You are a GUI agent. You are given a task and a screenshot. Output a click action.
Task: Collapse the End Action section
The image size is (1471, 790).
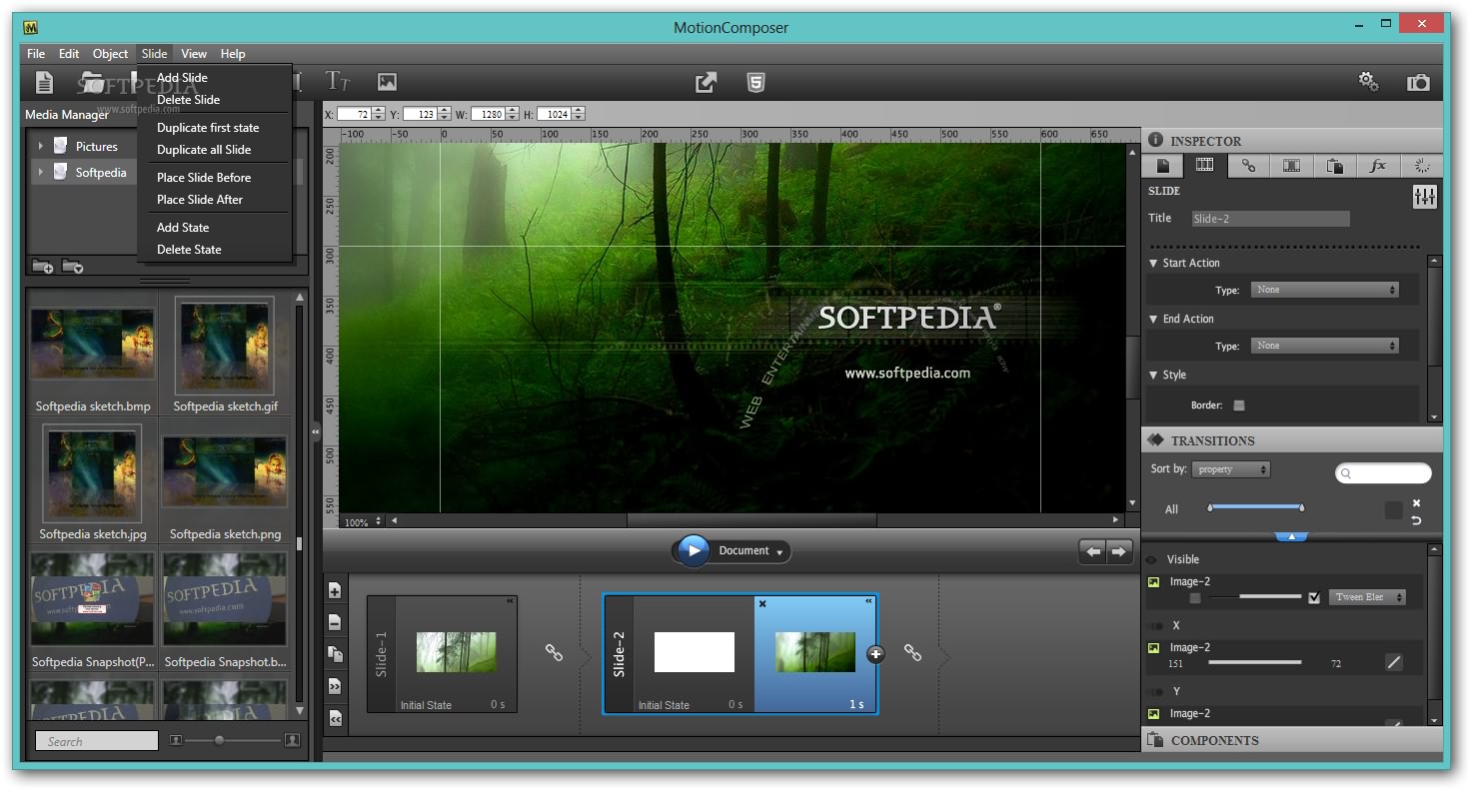coord(1153,320)
